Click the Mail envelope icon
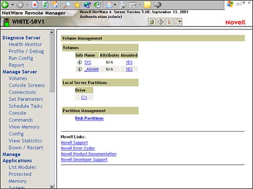This screenshot has width=253, height=189. (109, 5)
